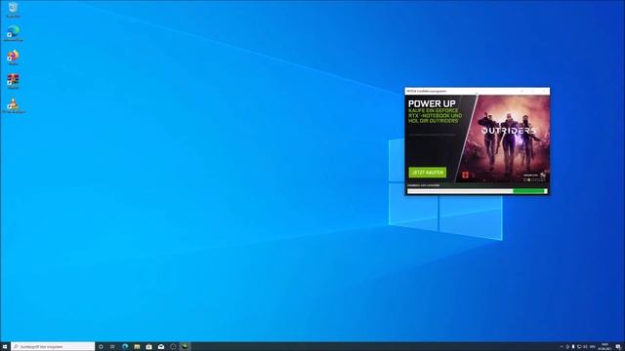Open the battery status tray icon

pos(573,347)
